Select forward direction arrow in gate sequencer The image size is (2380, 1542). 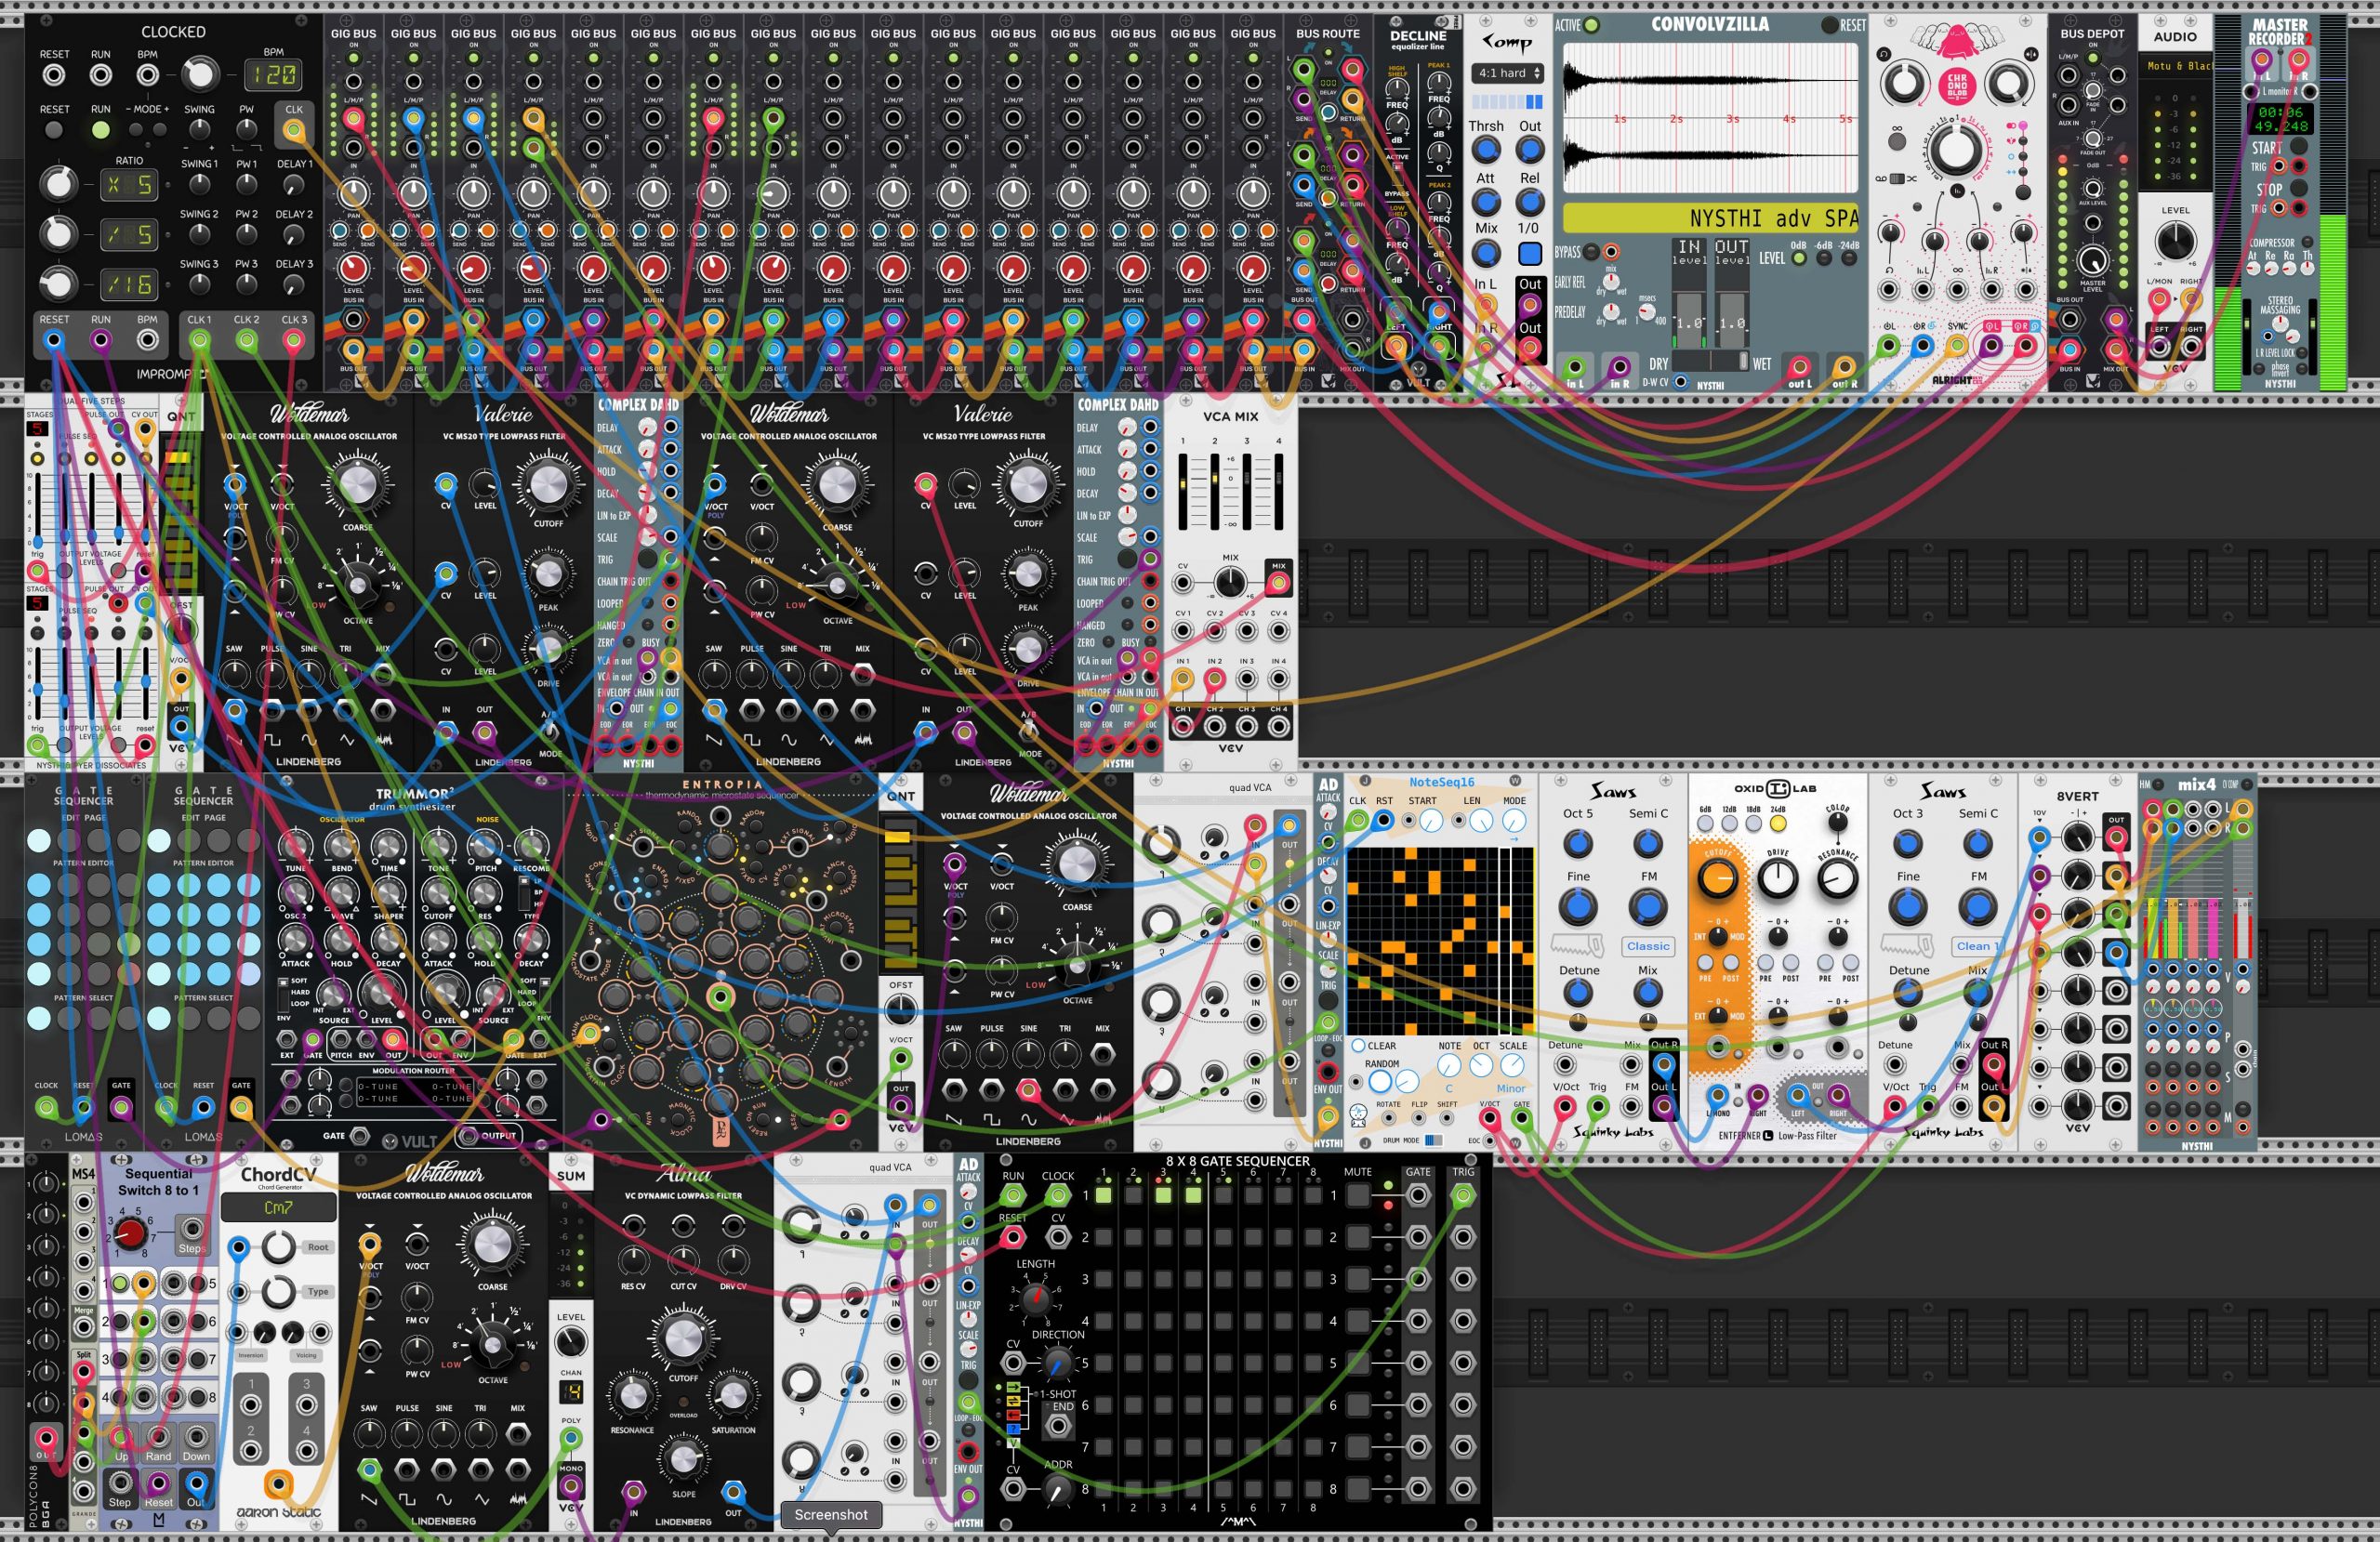coord(1013,1389)
